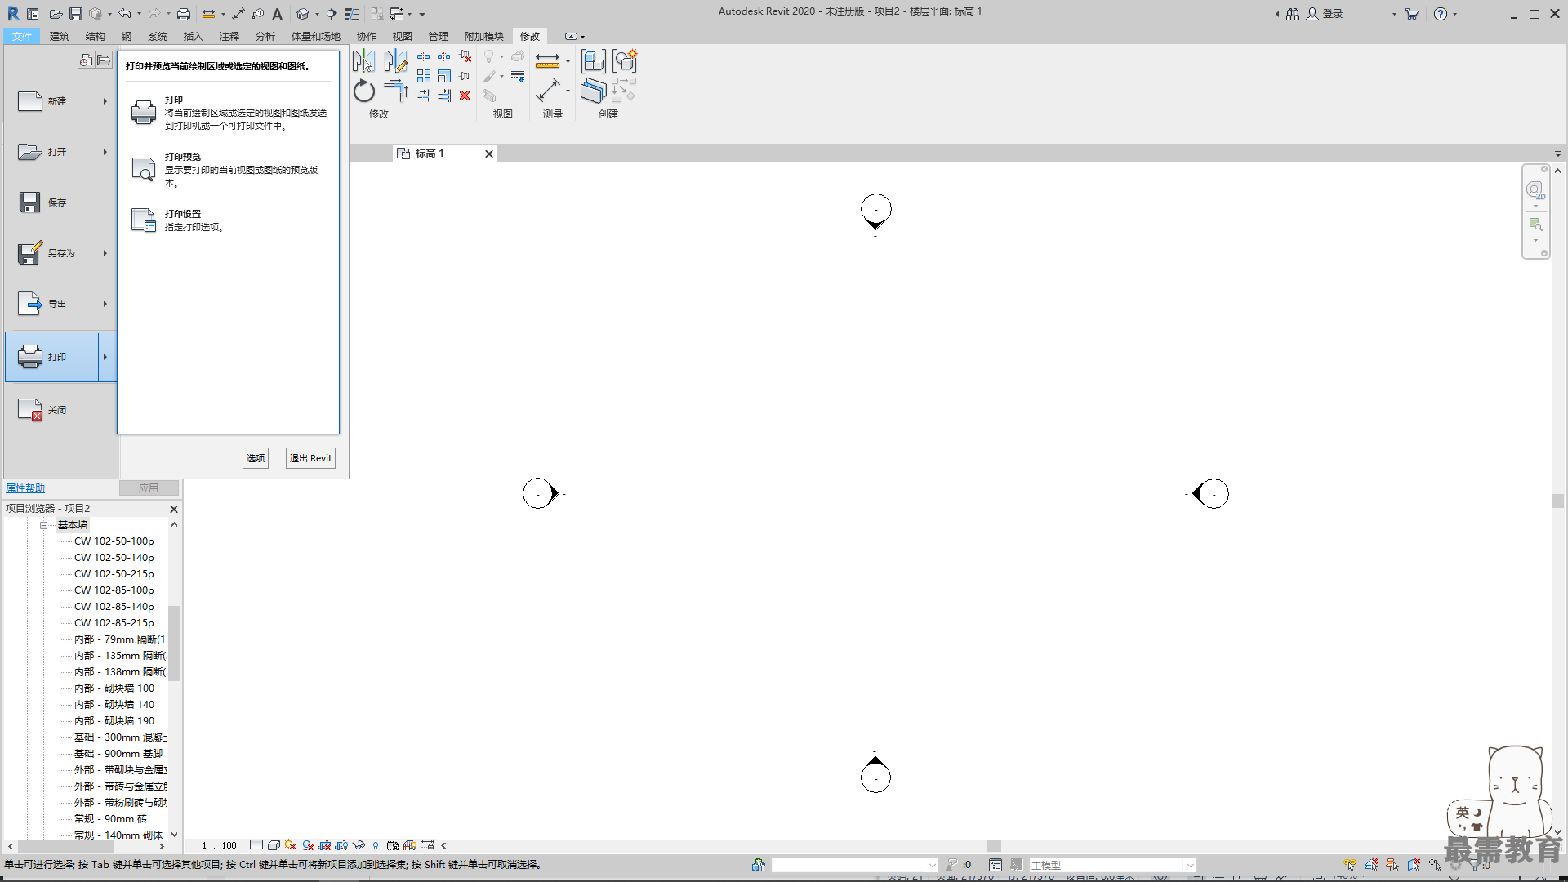Expand the 导出 (Export) submenu arrow

(x=105, y=304)
